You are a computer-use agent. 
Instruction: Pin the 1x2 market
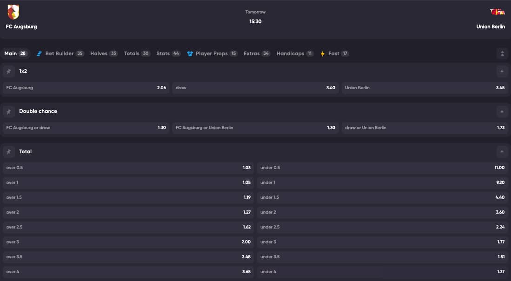pyautogui.click(x=9, y=72)
